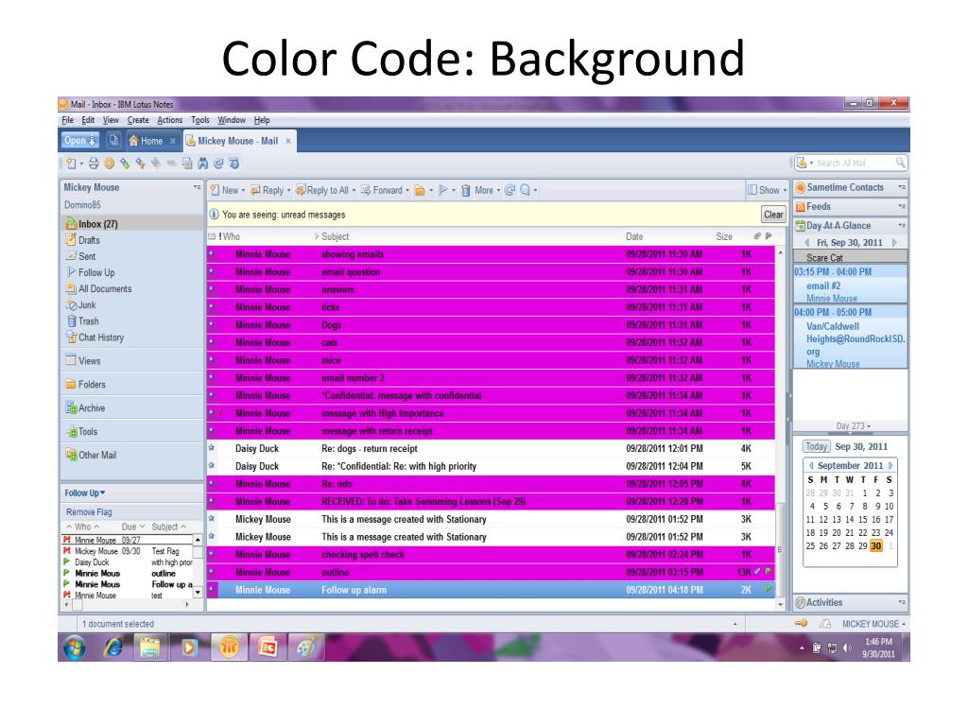Screen dimensions: 968x726
Task: Open Internet Explorer from the taskbar
Action: coord(113,648)
